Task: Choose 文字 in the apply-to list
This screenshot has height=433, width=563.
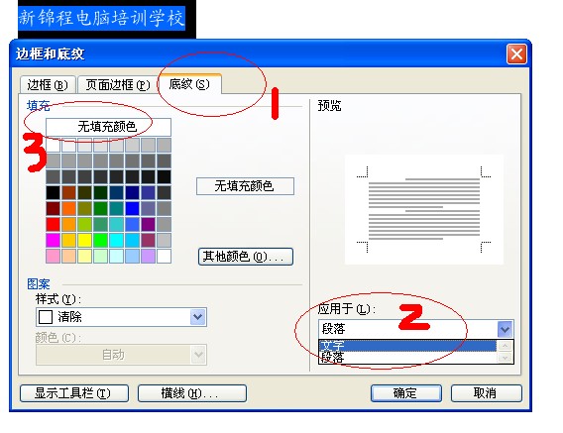Action: click(x=407, y=346)
